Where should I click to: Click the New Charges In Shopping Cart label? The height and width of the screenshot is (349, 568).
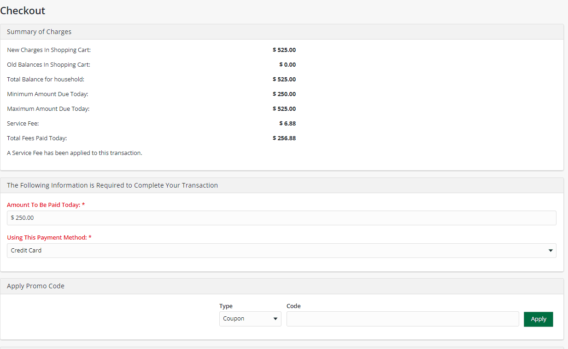click(x=49, y=50)
